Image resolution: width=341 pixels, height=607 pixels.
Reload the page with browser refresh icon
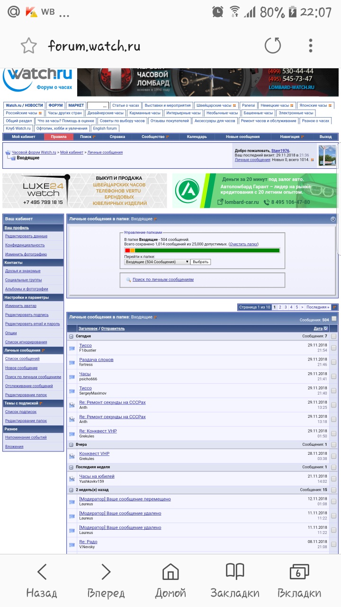[x=272, y=46]
